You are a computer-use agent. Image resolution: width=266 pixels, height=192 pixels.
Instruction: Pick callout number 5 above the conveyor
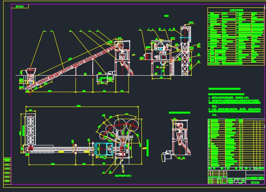90,31
